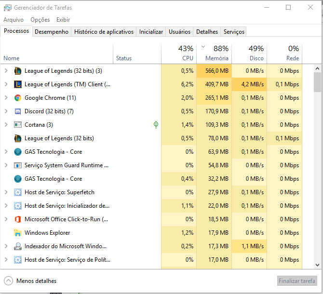Viewport: 323px width, 294px height.
Task: Click the Windows Explorer folder icon
Action: point(18,233)
